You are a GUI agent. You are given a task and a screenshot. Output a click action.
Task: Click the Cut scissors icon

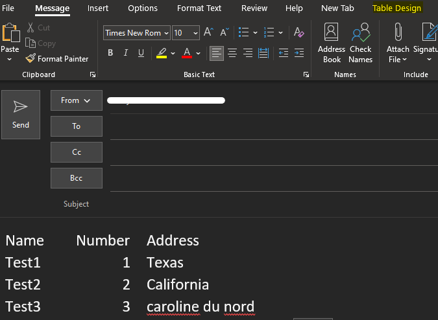pos(30,28)
